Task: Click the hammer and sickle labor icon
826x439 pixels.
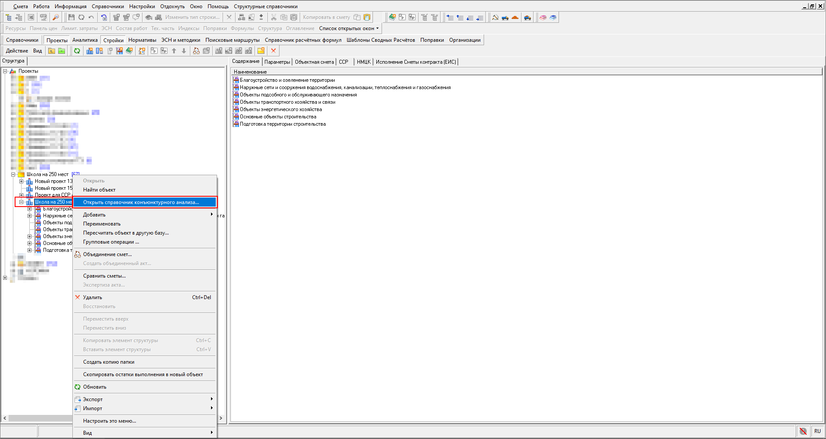Action: (495, 18)
